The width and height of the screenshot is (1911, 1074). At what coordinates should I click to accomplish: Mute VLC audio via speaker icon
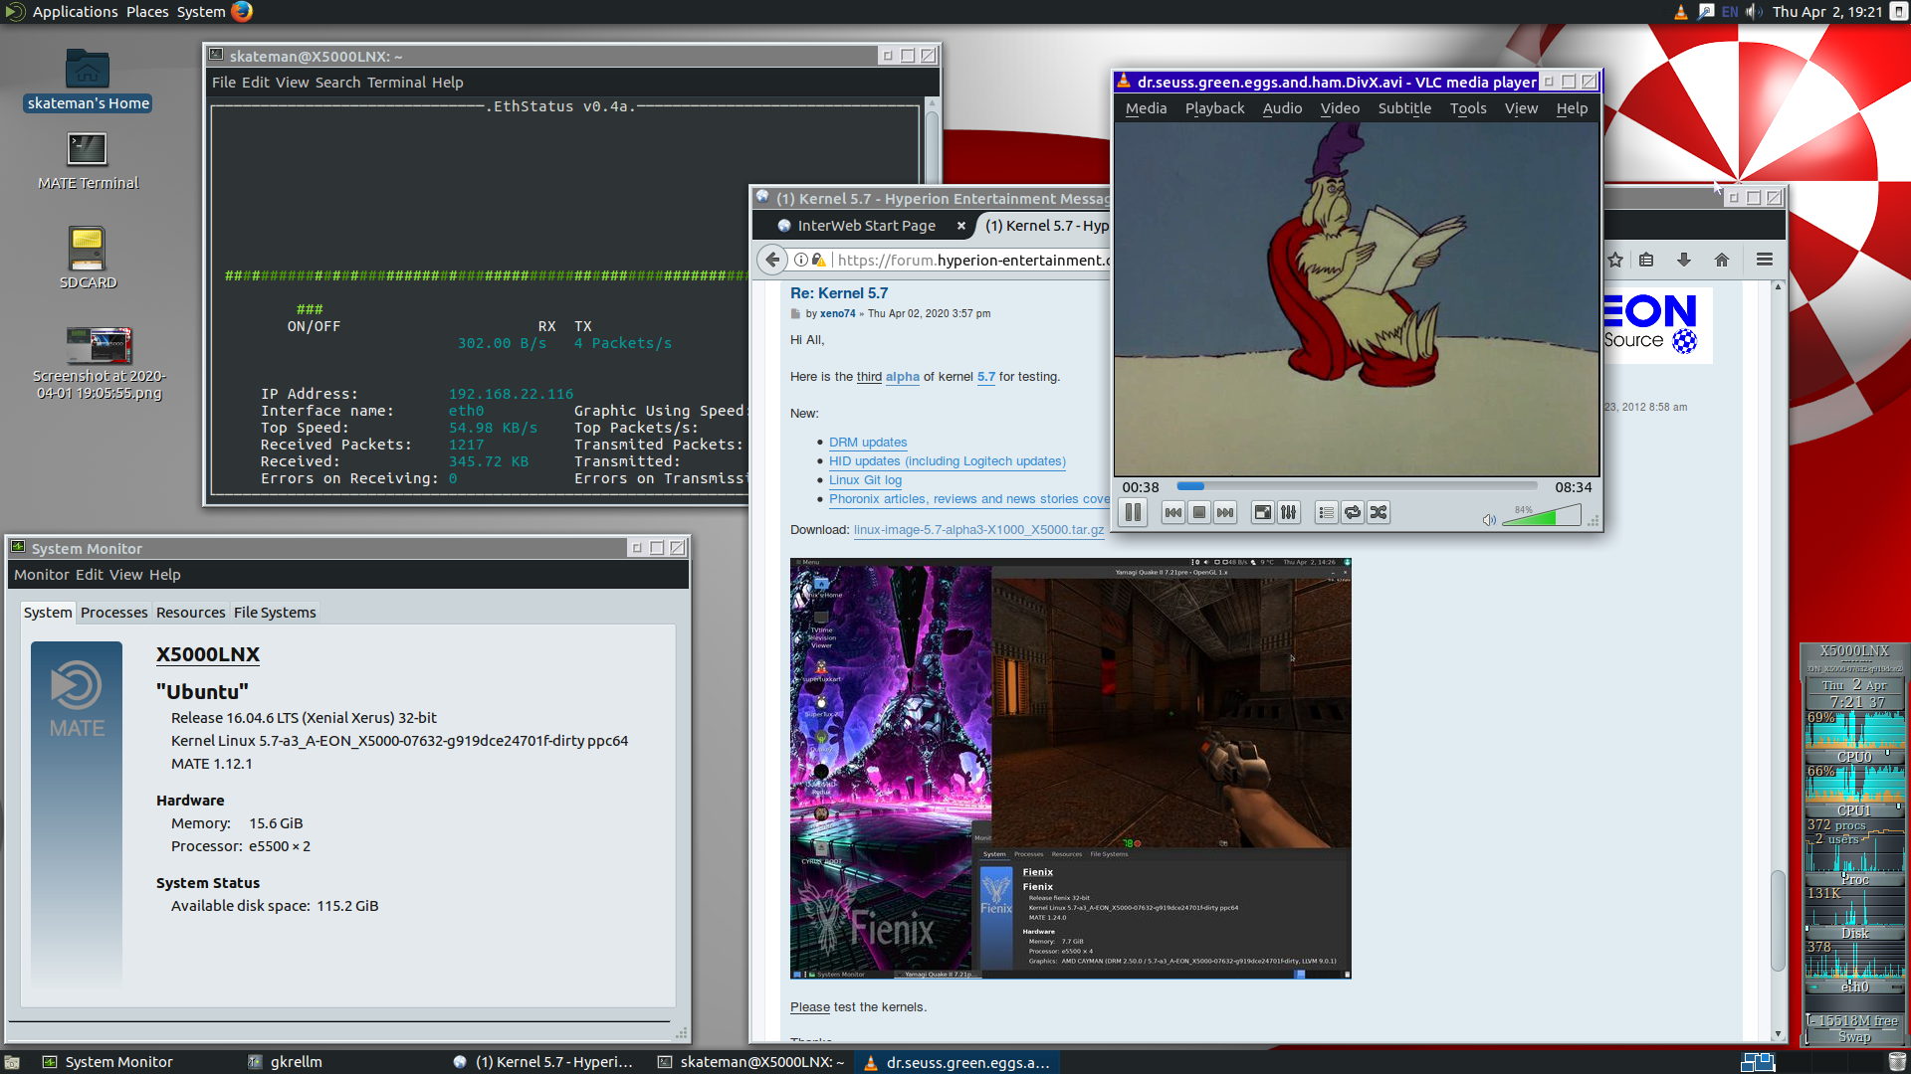1489,520
